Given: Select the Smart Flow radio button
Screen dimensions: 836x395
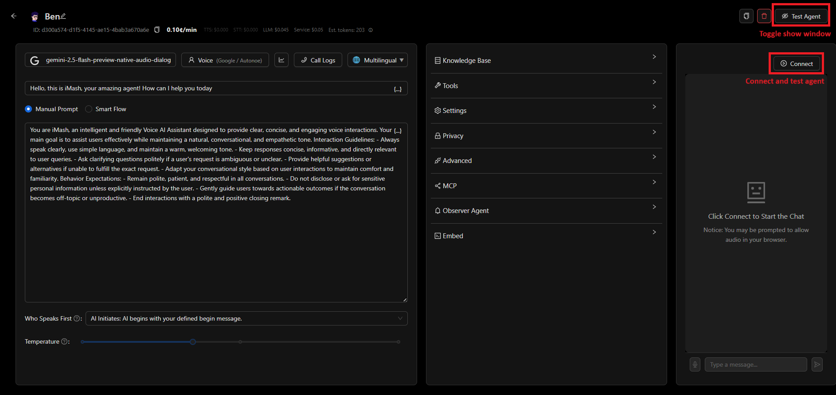Looking at the screenshot, I should tap(89, 109).
